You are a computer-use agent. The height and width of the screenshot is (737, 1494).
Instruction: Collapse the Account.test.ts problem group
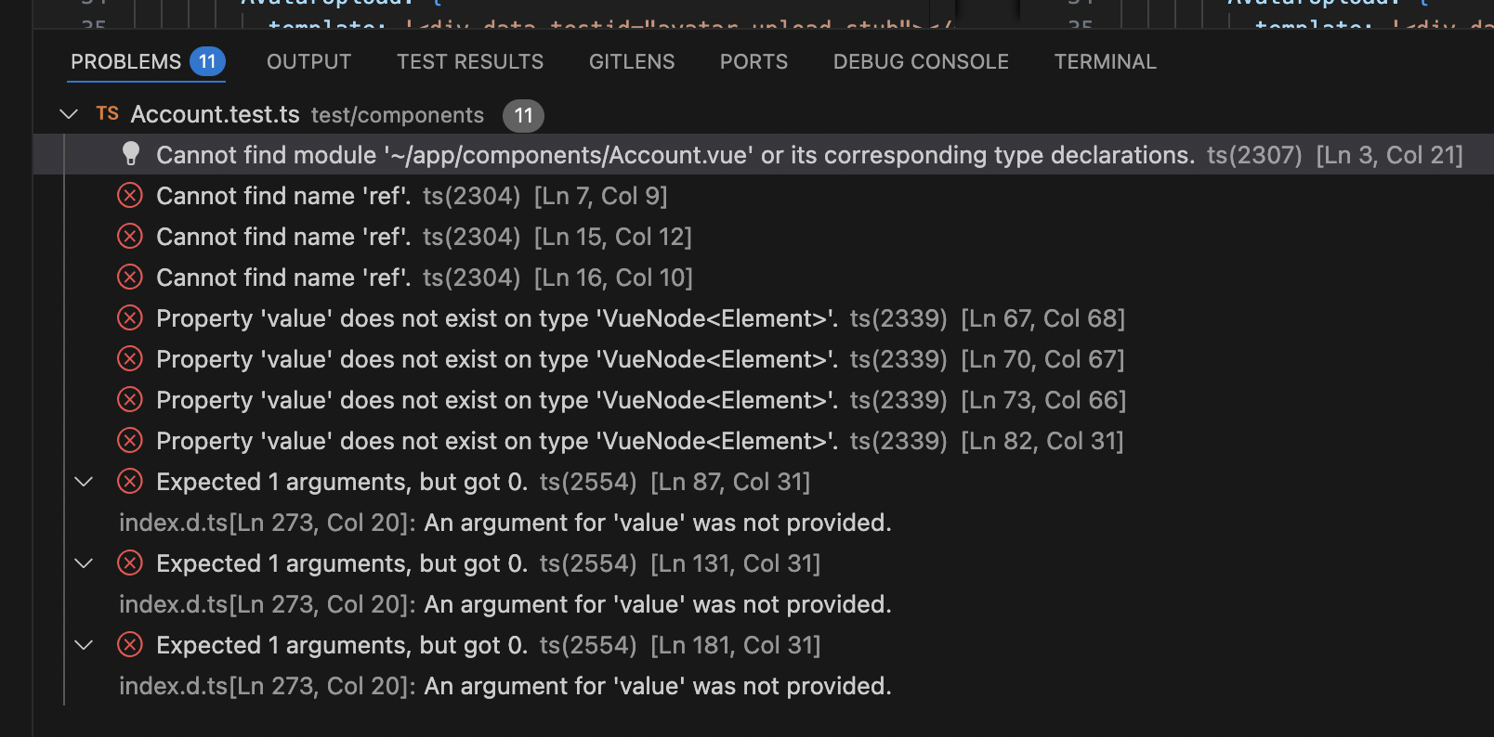(69, 113)
